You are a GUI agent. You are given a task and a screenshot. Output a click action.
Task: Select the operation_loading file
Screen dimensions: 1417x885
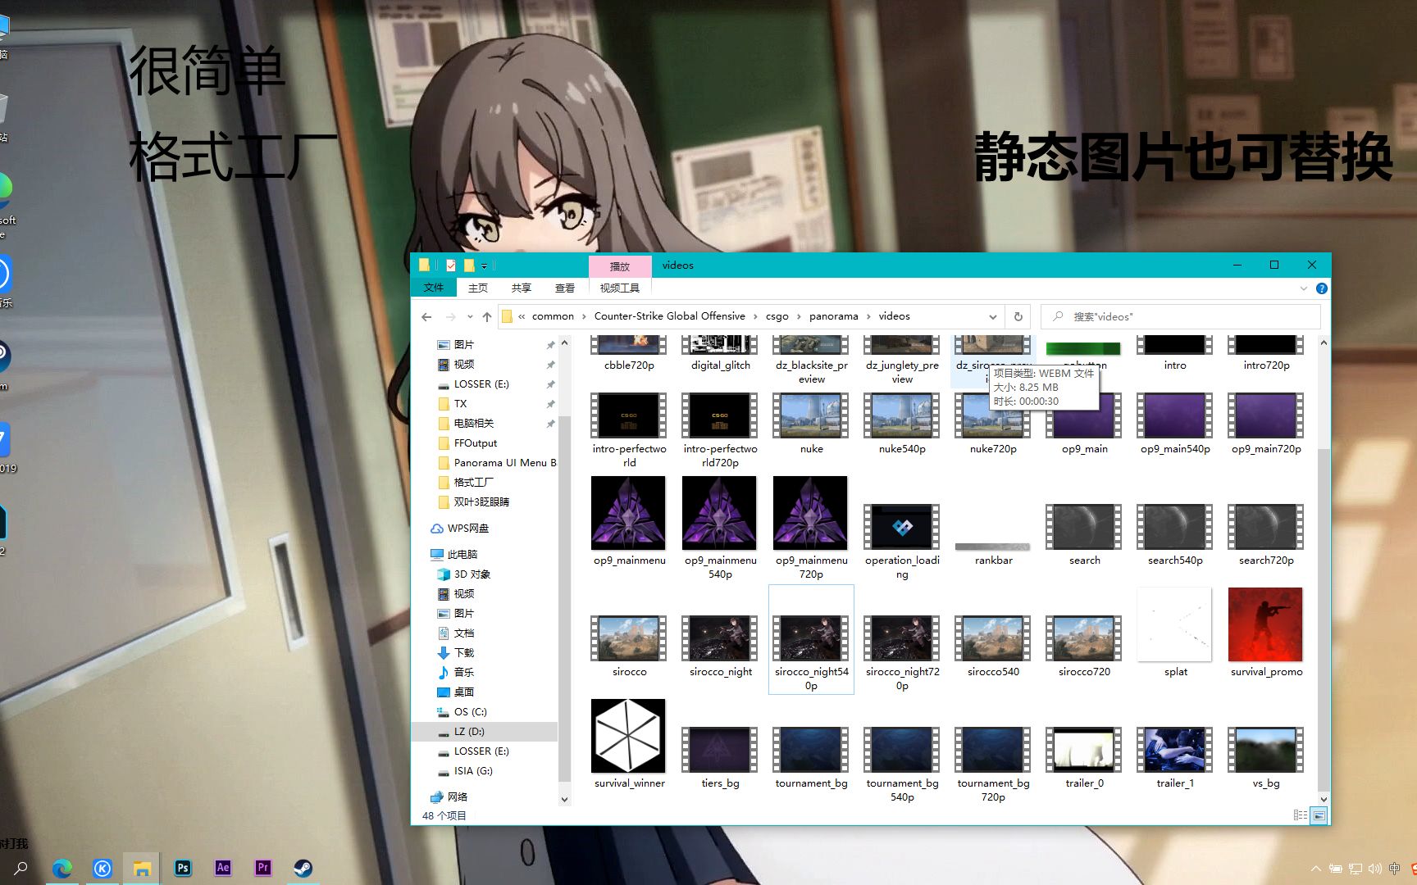[x=902, y=542]
